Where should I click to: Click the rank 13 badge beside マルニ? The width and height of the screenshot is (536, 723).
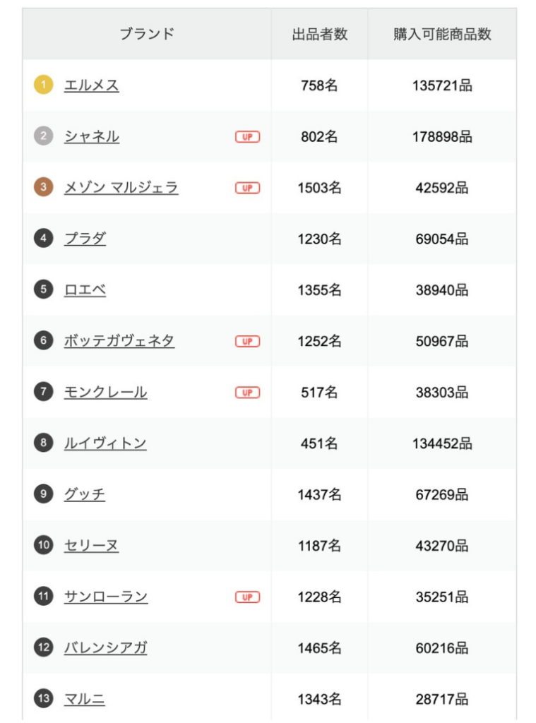(x=43, y=699)
